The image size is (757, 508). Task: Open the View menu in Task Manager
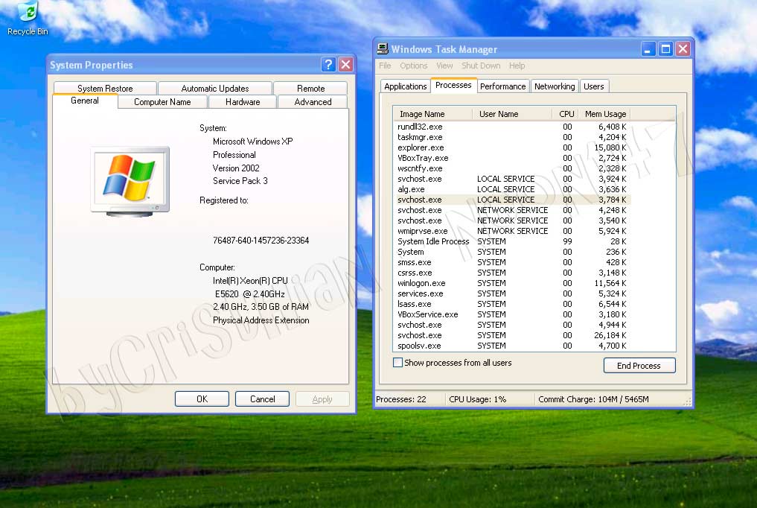tap(444, 66)
